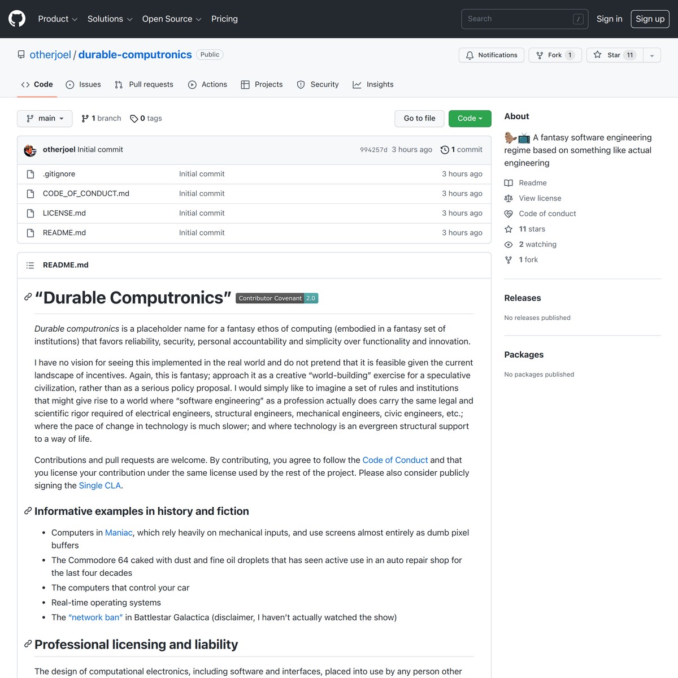Open the Actions tab
The height and width of the screenshot is (678, 678).
pos(207,84)
